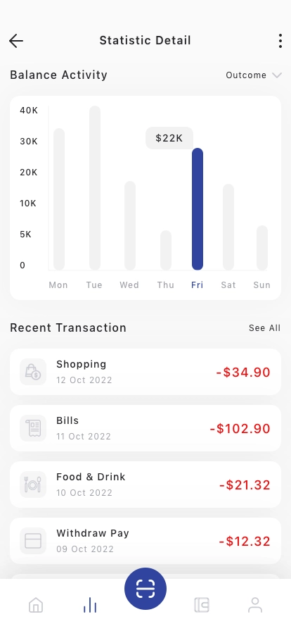
Task: Go back using the arrow icon
Action: [x=16, y=41]
